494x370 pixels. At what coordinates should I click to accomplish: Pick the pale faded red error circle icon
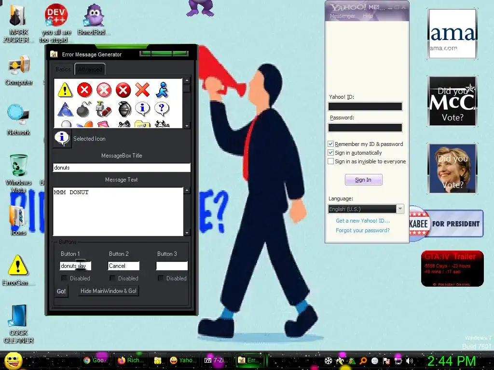tap(104, 90)
